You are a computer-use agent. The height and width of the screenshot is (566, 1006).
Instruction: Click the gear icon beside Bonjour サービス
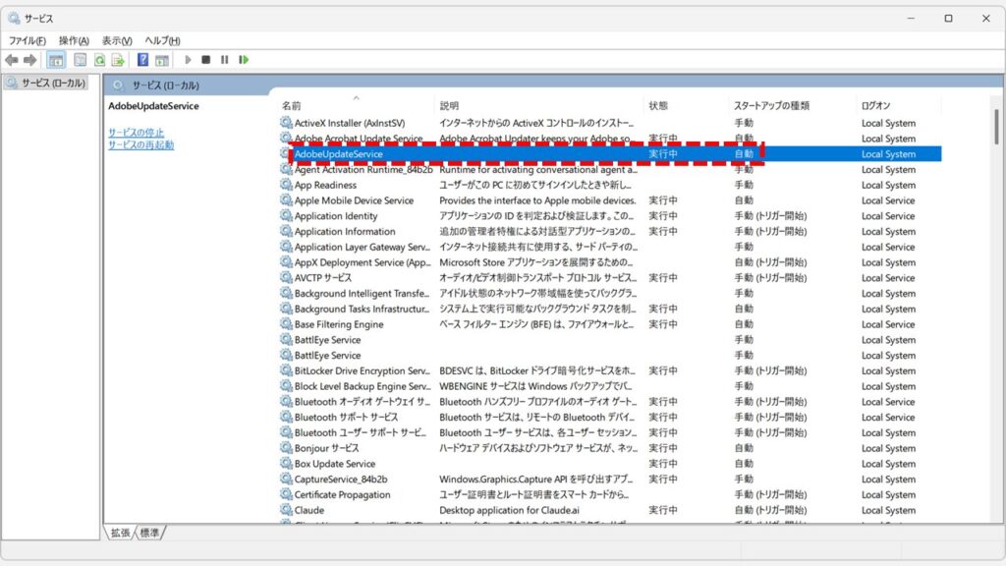pos(286,448)
